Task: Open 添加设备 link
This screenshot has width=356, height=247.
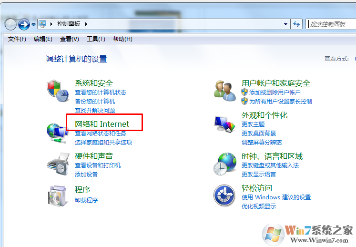Action: pos(86,175)
